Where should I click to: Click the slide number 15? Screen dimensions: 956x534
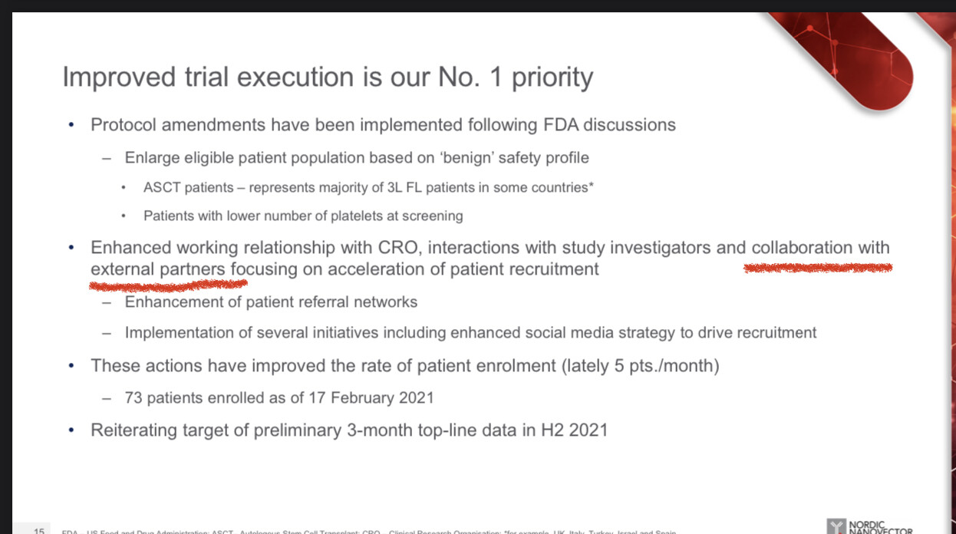pos(39,530)
